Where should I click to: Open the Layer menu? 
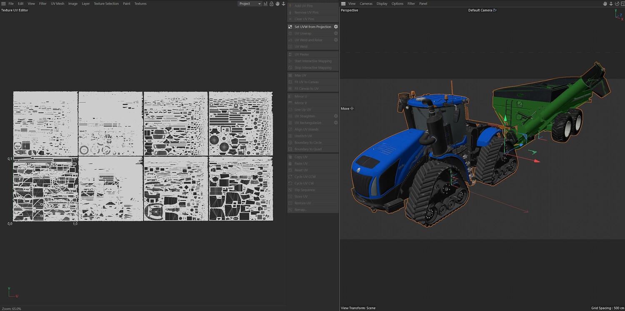pos(85,4)
